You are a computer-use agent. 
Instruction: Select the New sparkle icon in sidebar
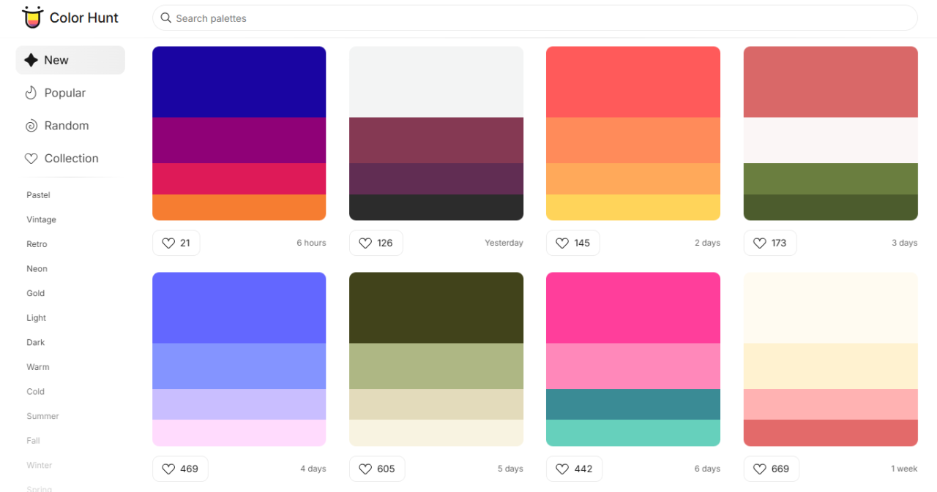[x=31, y=60]
